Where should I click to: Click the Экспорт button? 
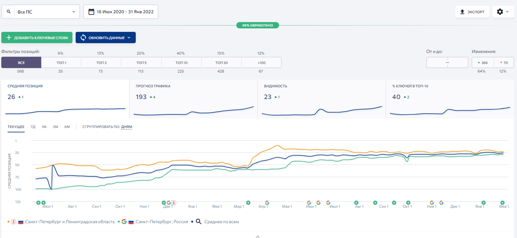pyautogui.click(x=472, y=12)
